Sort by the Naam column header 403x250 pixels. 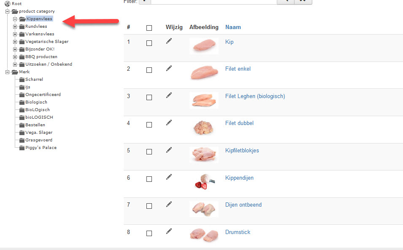pos(233,27)
